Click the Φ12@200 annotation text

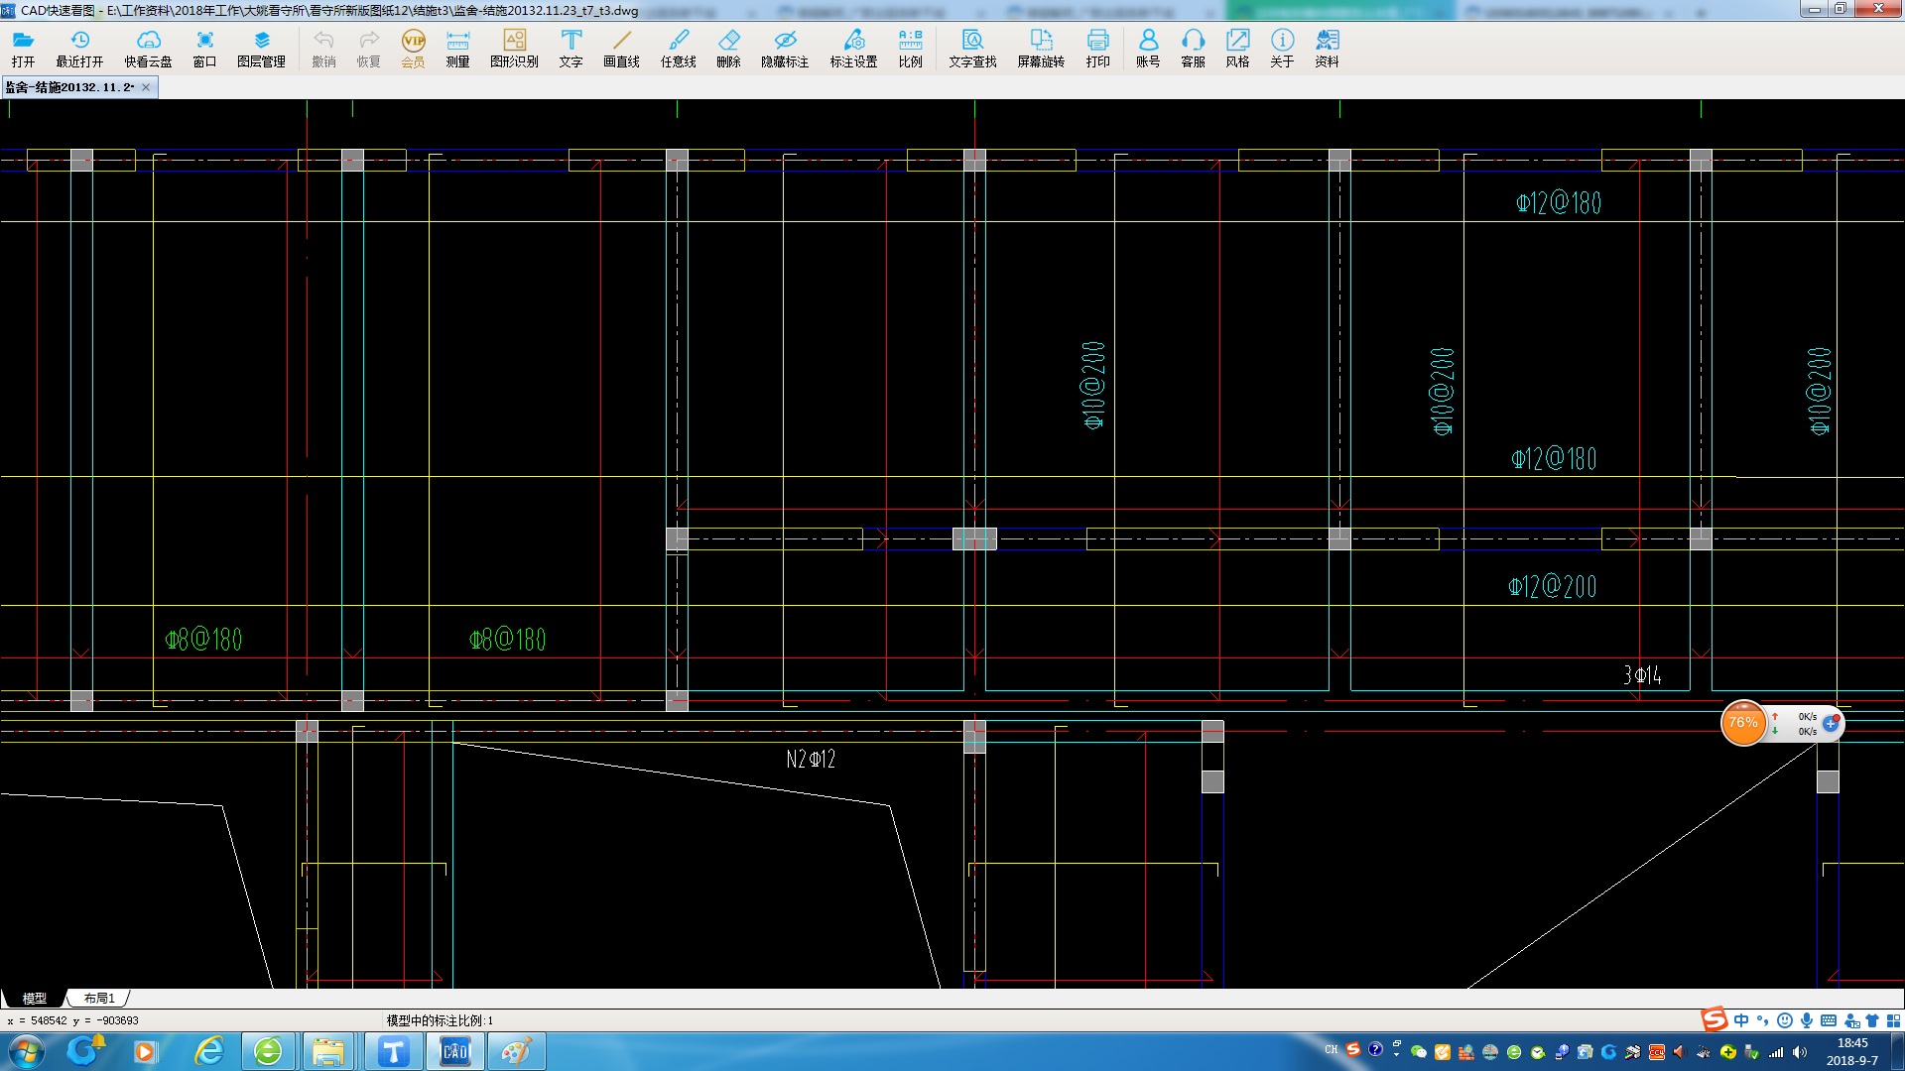[1553, 586]
